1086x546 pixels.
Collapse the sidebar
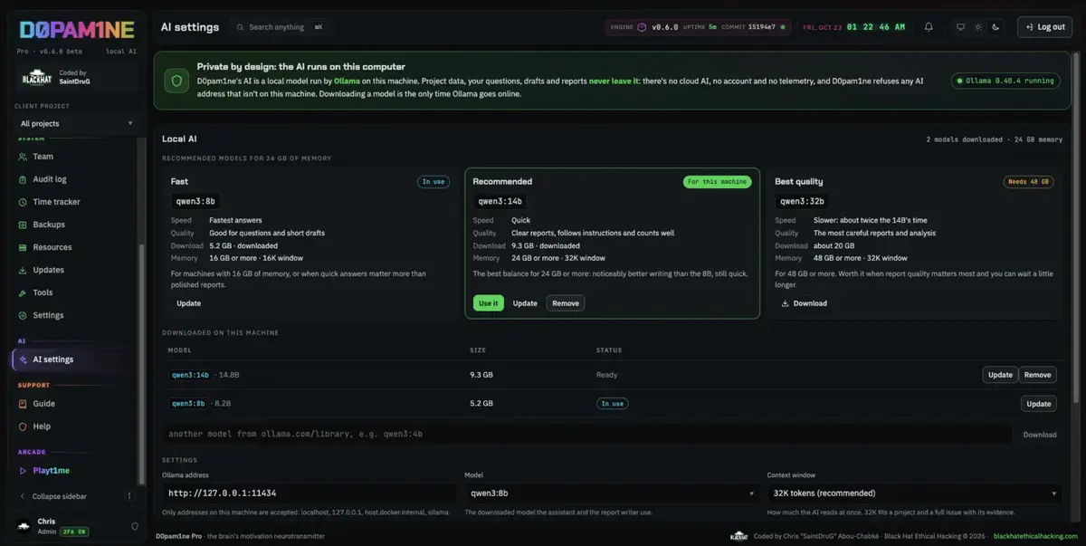coord(60,496)
